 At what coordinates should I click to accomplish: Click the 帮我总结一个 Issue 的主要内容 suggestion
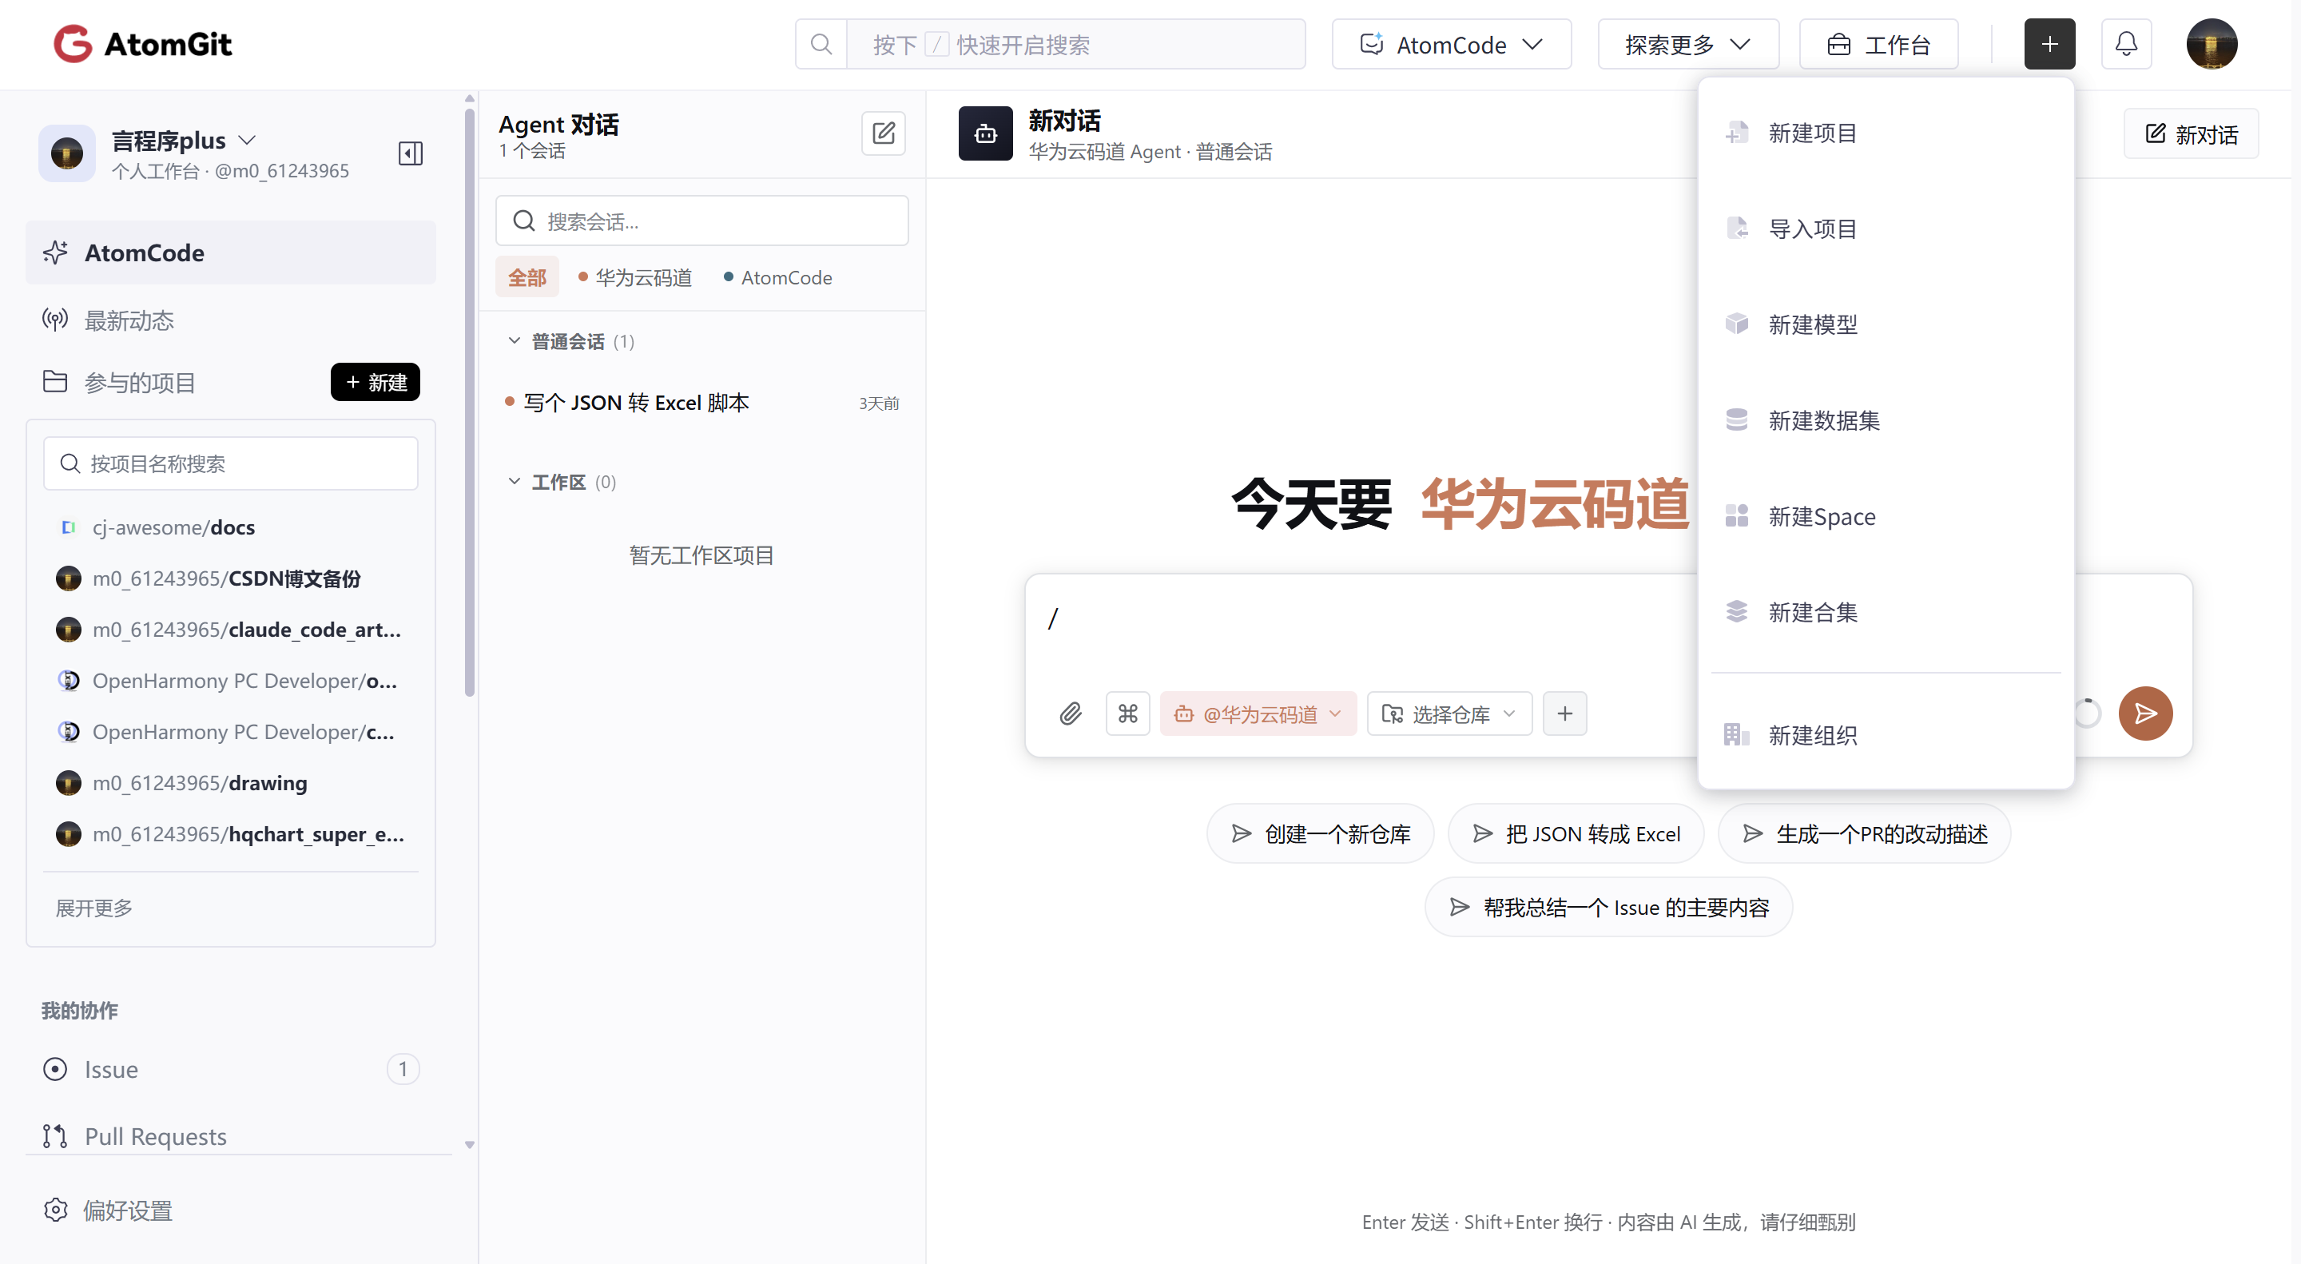coord(1608,907)
